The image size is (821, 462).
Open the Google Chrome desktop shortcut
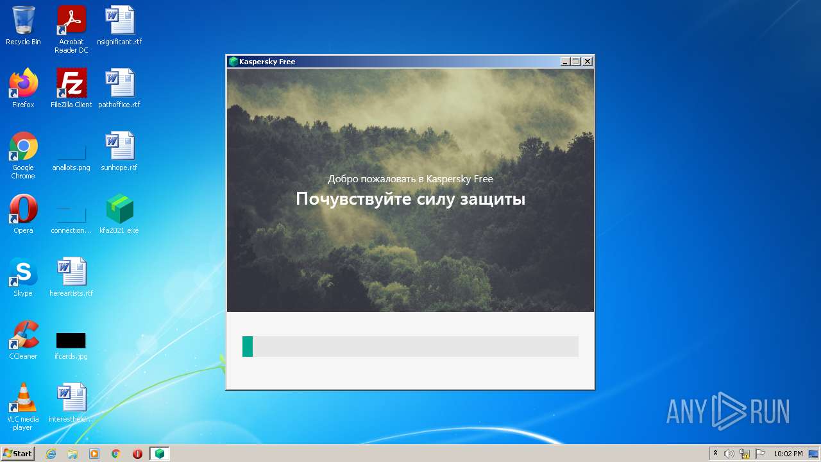coord(23,155)
